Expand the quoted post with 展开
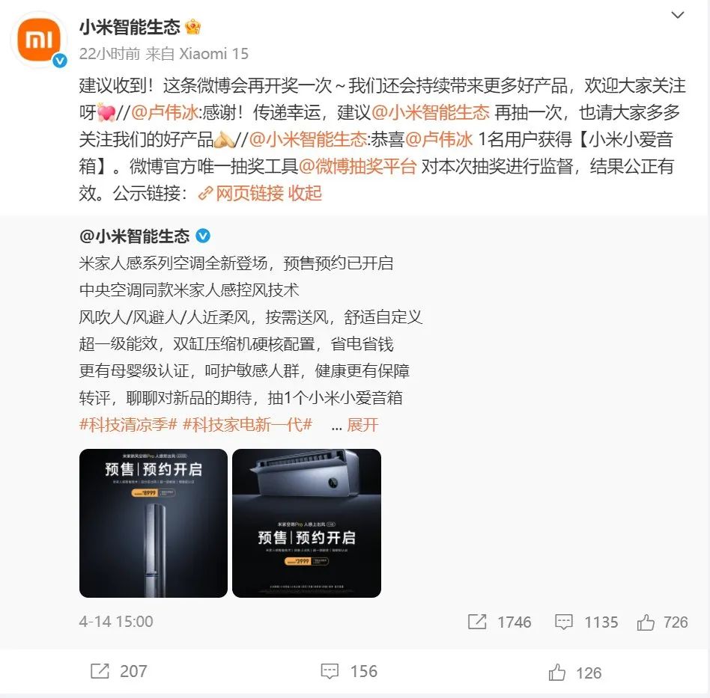 [362, 425]
